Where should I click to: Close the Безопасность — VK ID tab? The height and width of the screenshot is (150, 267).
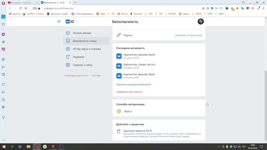(x=70, y=2)
